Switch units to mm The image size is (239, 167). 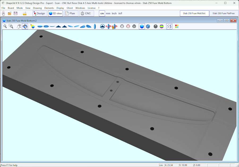108,13
